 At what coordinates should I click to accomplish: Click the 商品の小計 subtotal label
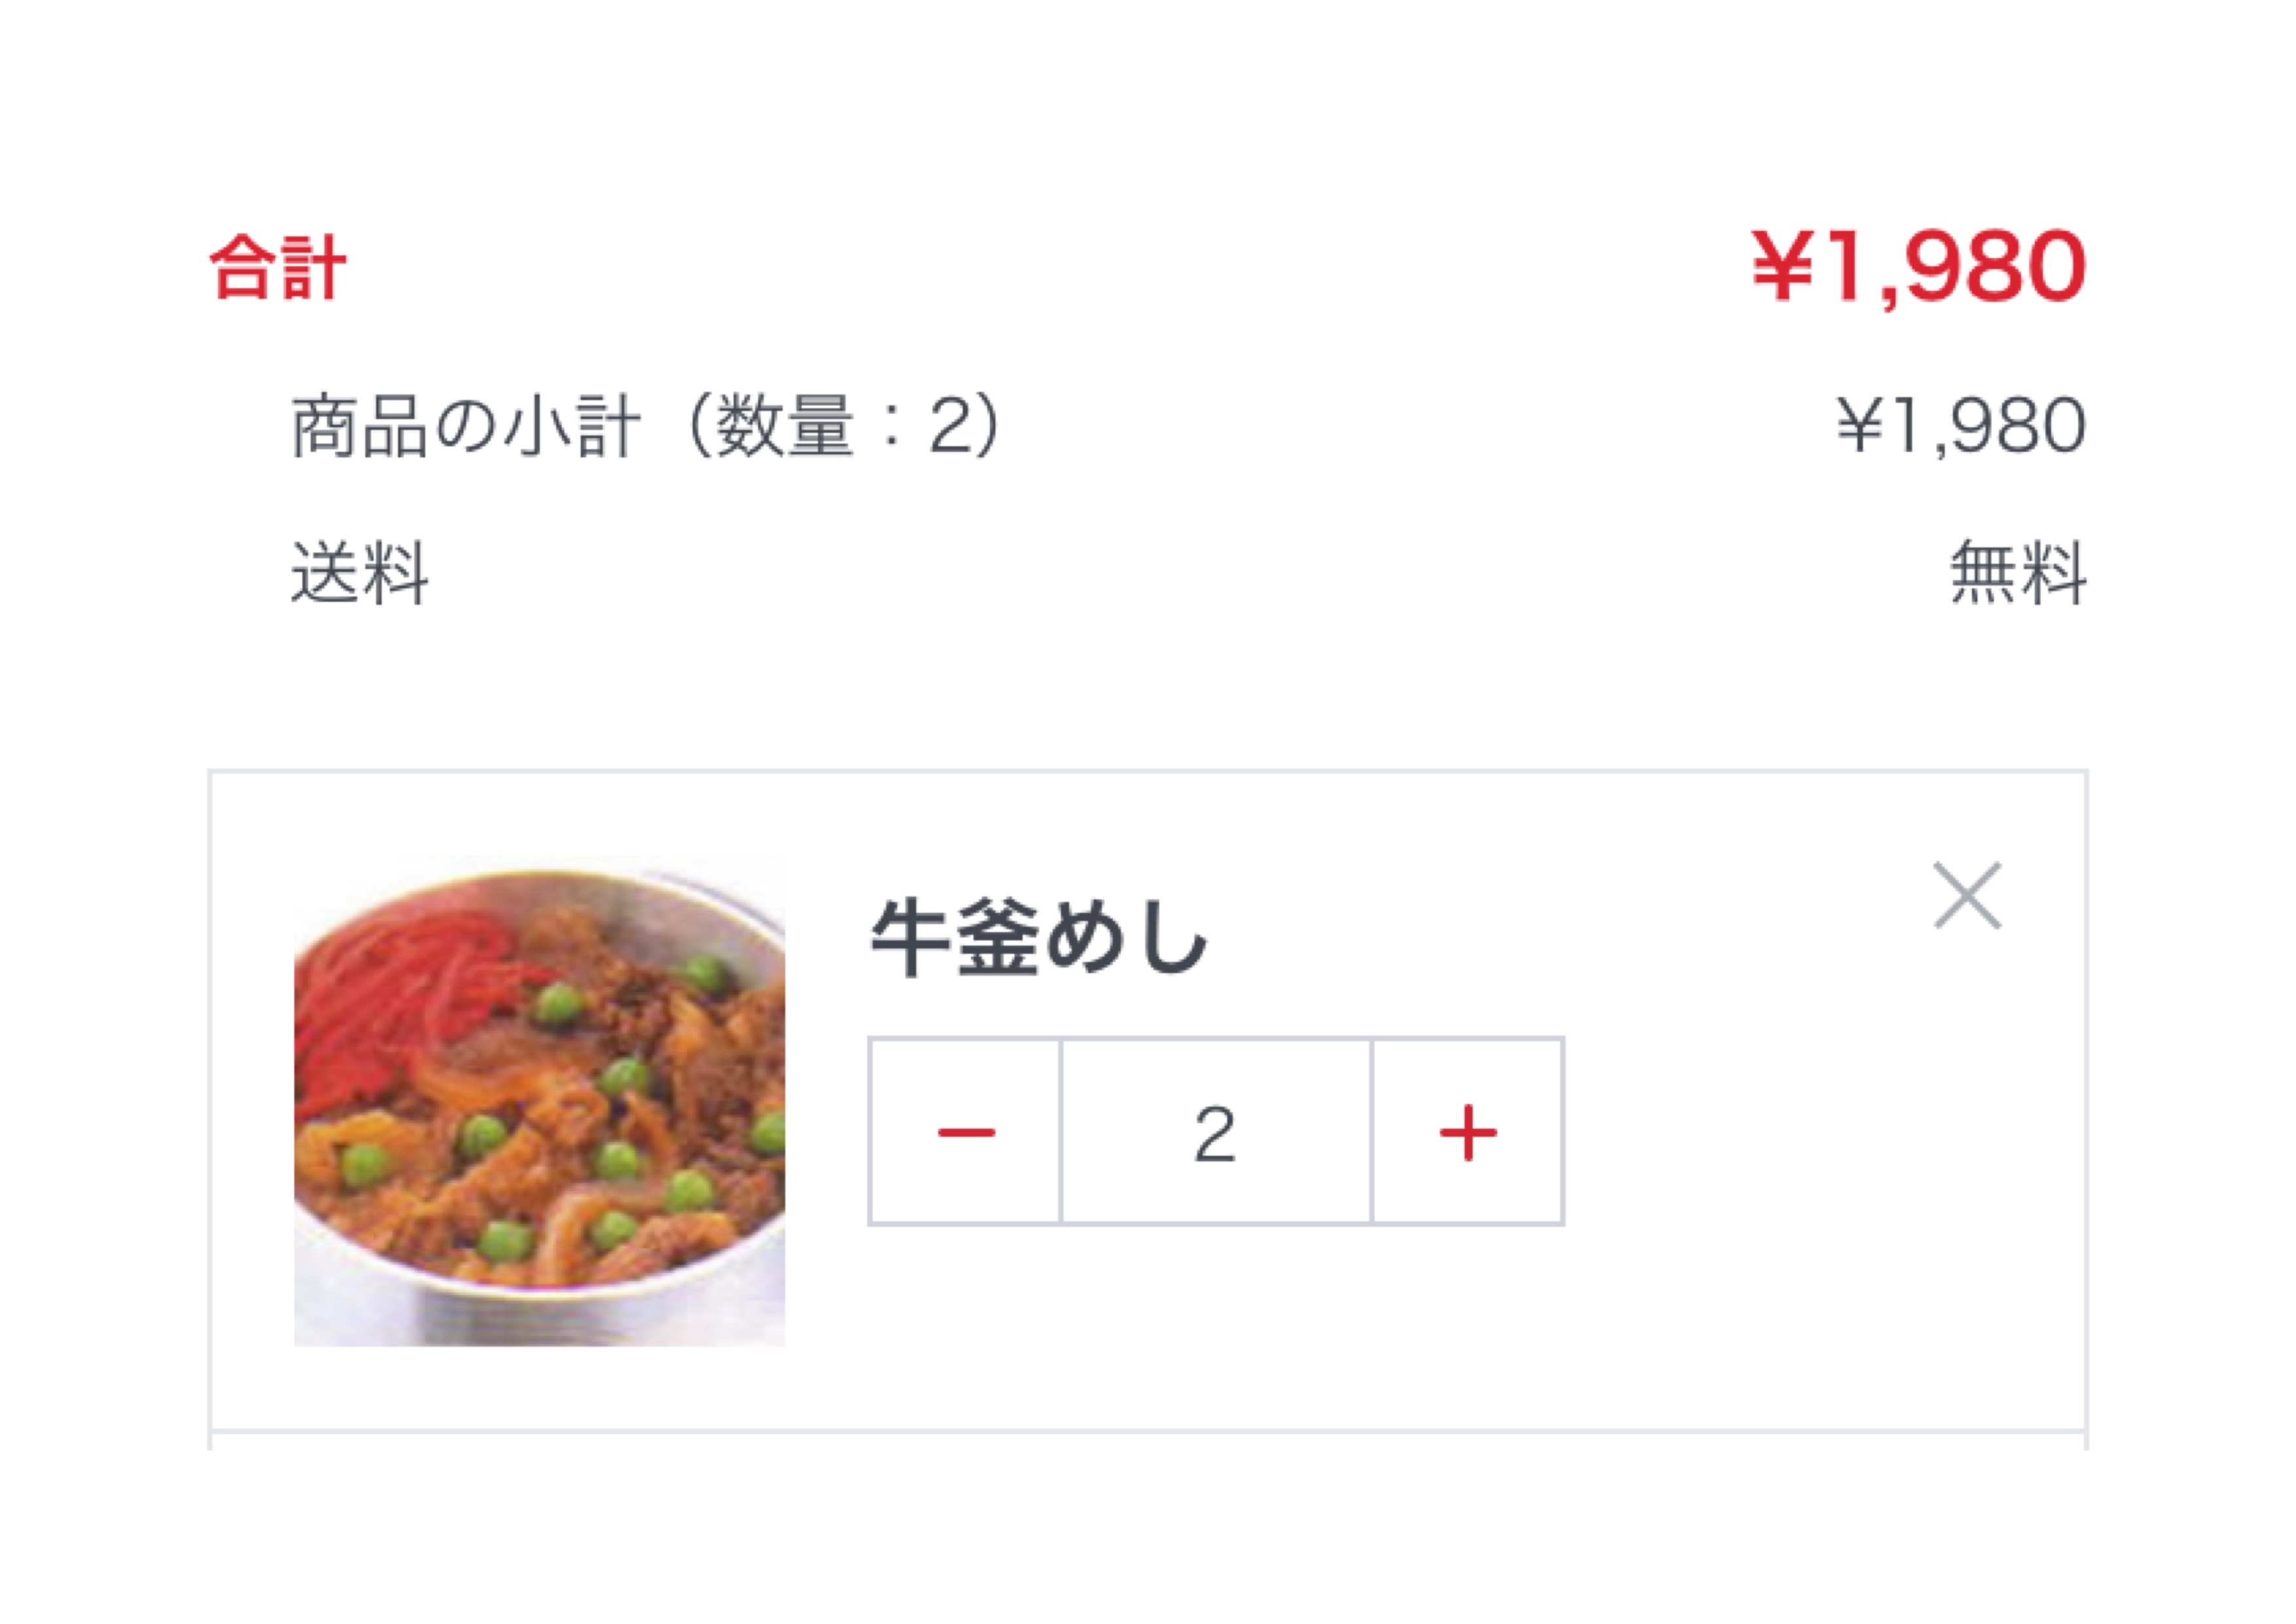[466, 426]
